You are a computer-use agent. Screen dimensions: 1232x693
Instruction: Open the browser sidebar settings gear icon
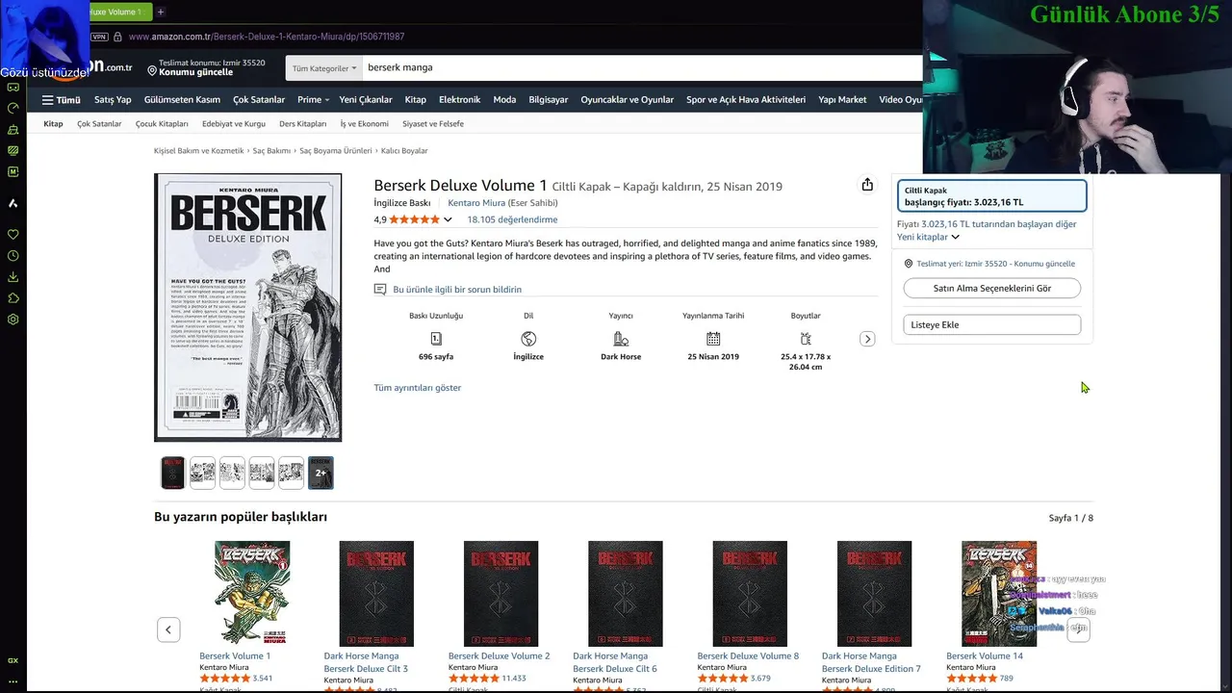[13, 320]
